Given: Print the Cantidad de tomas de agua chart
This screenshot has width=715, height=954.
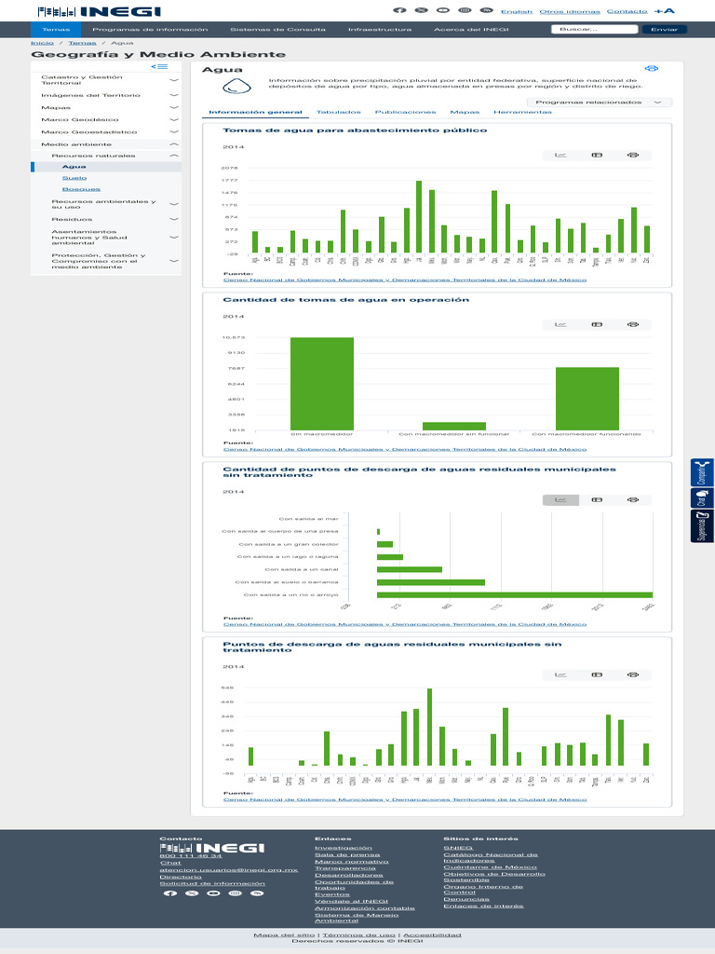Looking at the screenshot, I should coord(633,324).
